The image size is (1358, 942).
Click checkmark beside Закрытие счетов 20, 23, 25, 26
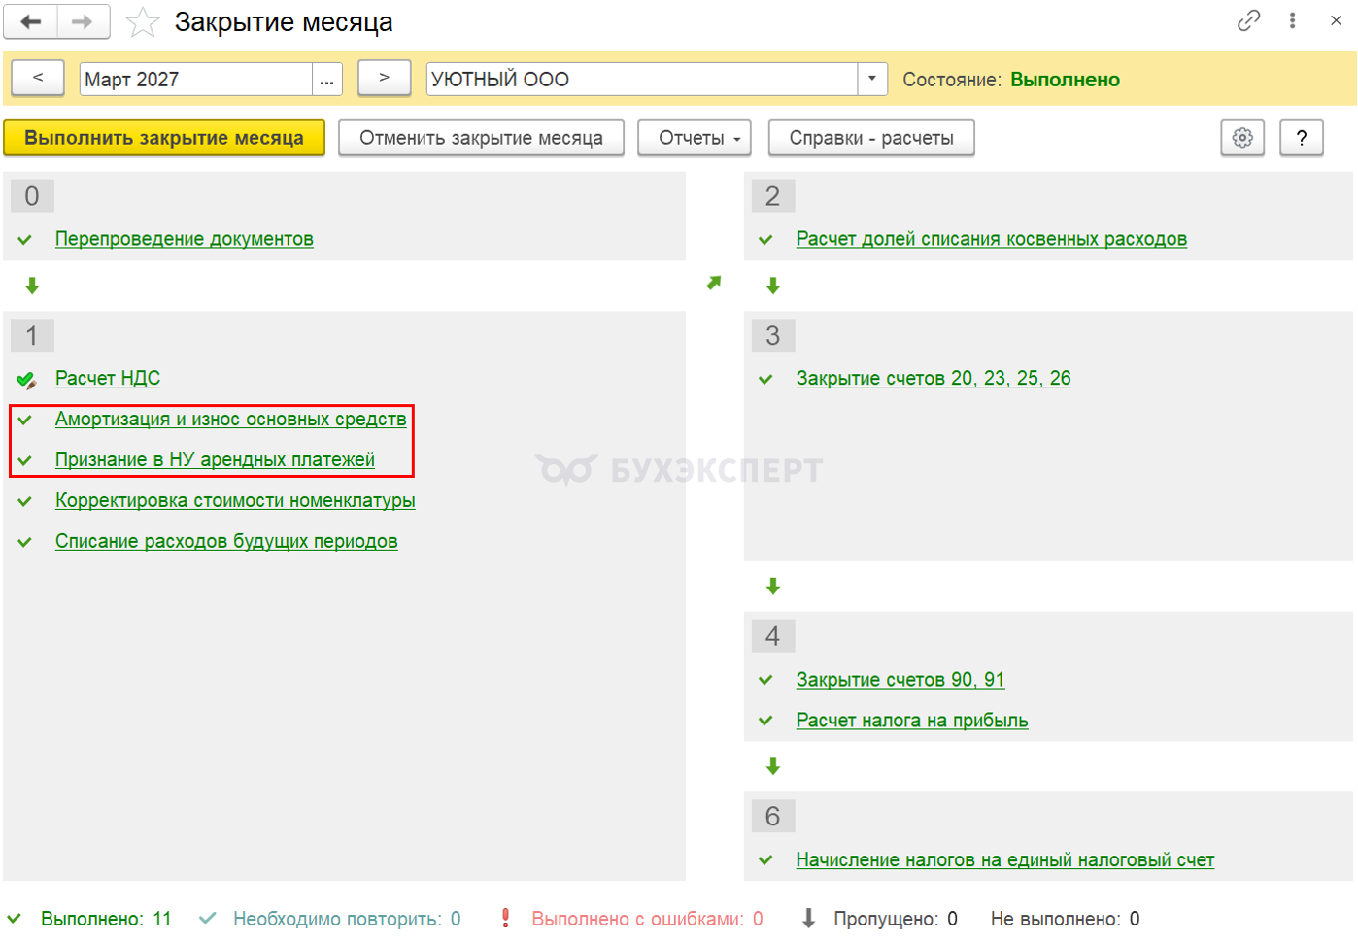coord(765,379)
